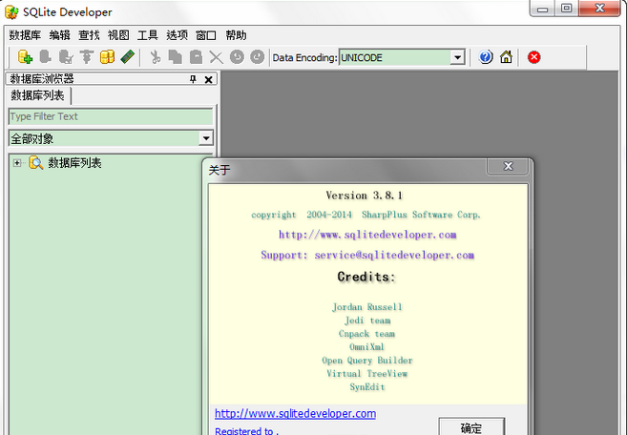The width and height of the screenshot is (627, 435).
Task: Open the Data Encoding UNICODE dropdown
Action: coord(457,57)
